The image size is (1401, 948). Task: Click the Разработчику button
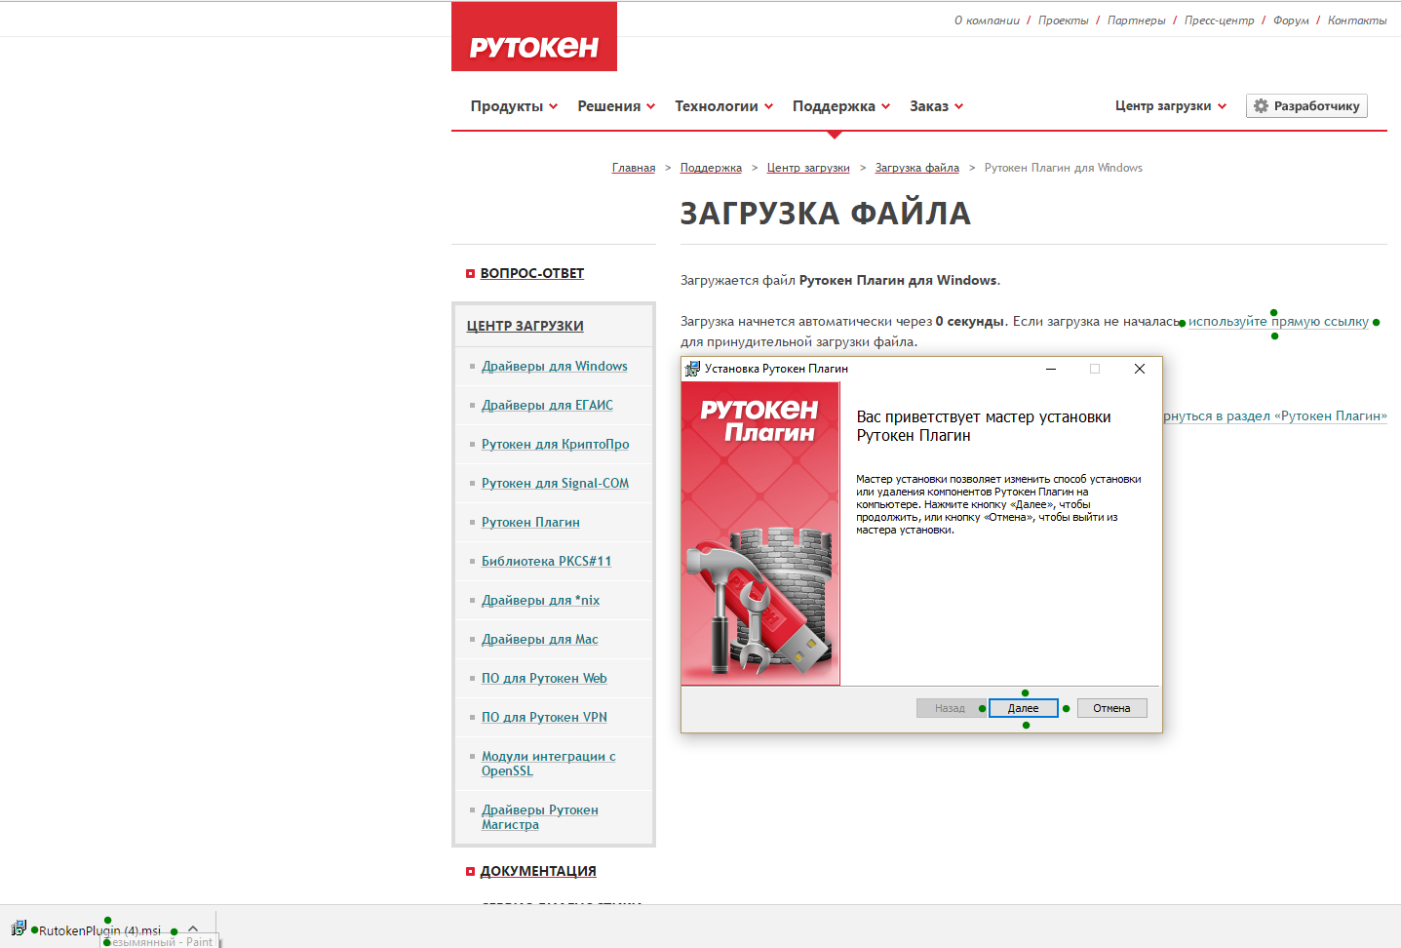coord(1306,105)
